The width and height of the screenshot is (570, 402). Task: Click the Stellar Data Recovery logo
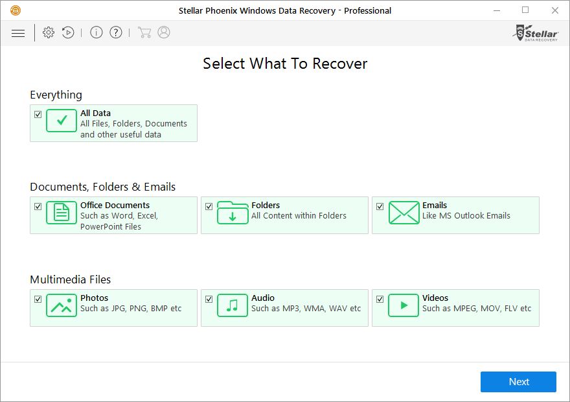coord(535,33)
